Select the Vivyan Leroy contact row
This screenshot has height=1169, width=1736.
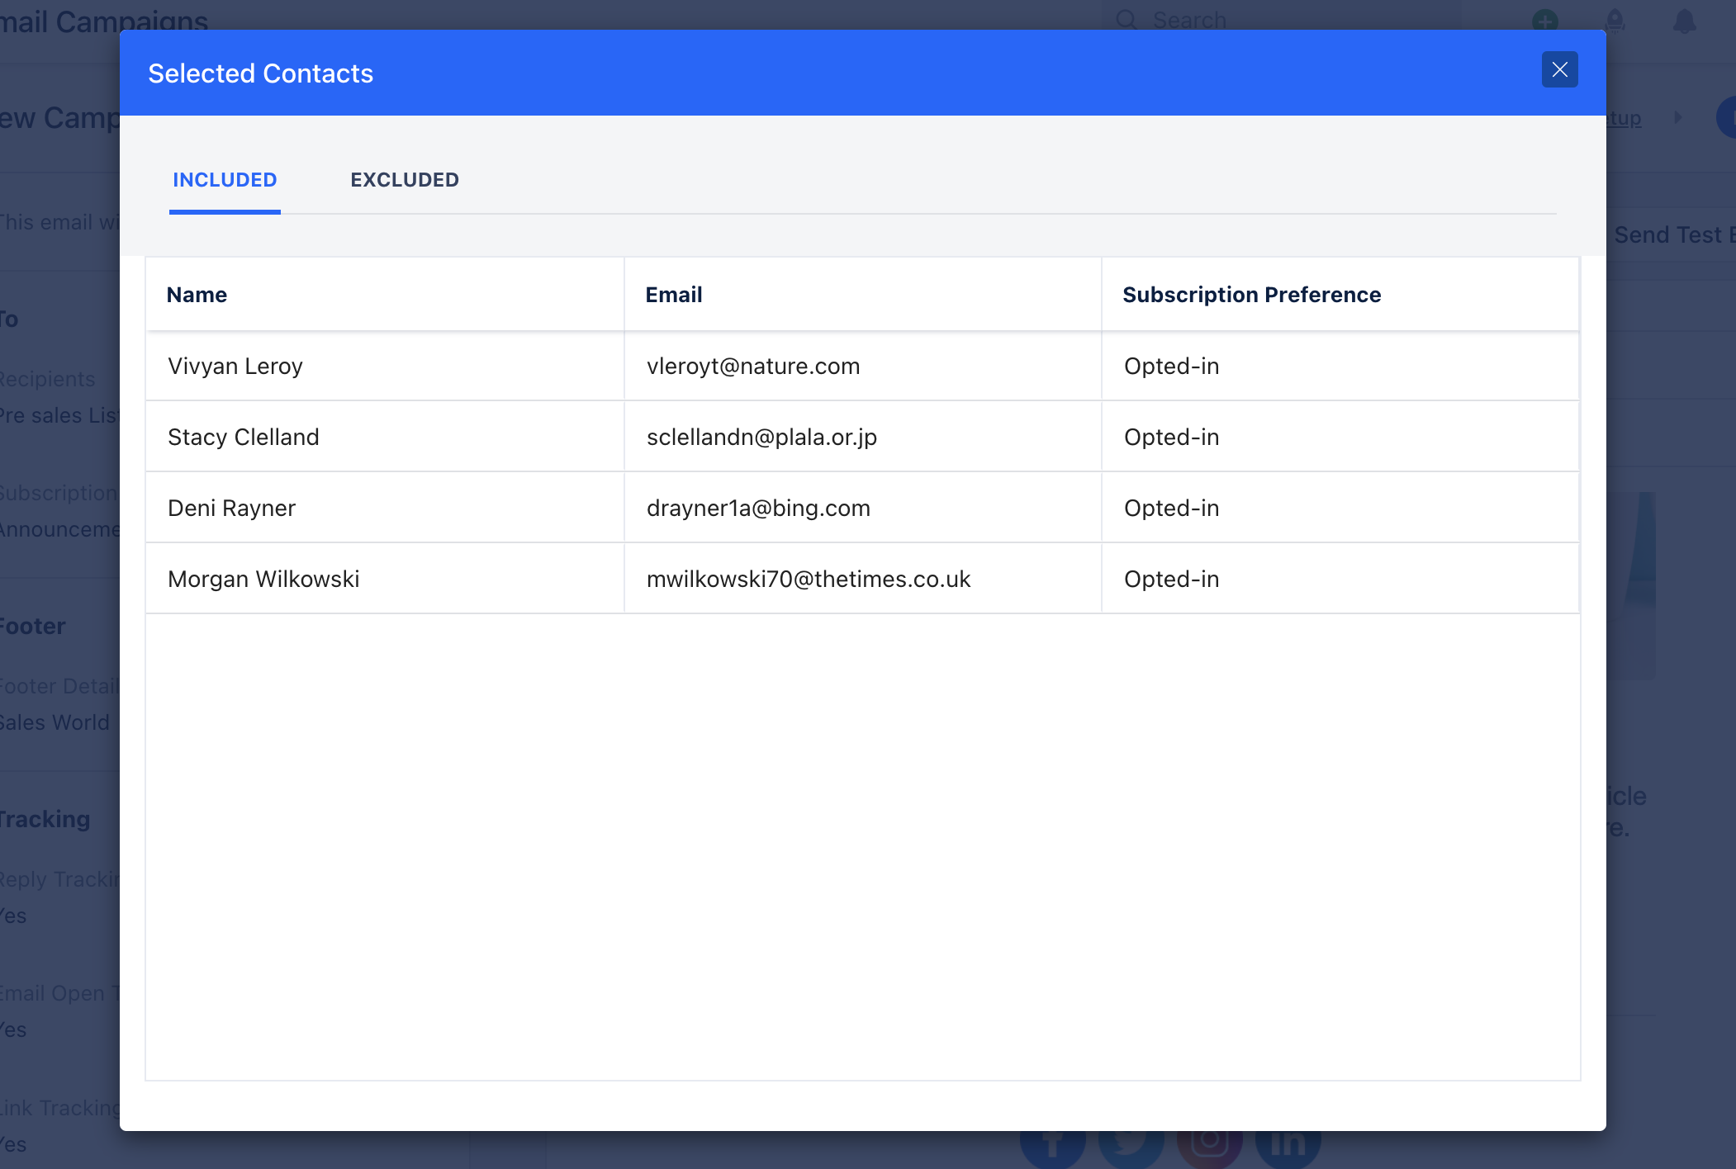235,367
